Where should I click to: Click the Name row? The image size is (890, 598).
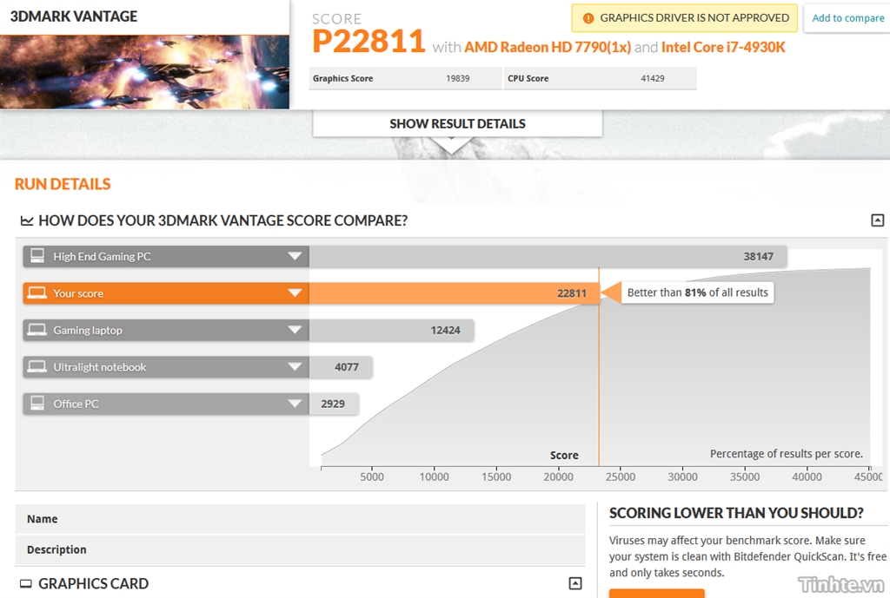point(300,519)
